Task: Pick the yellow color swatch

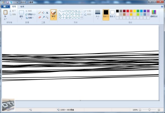Action: [x=134, y=11]
